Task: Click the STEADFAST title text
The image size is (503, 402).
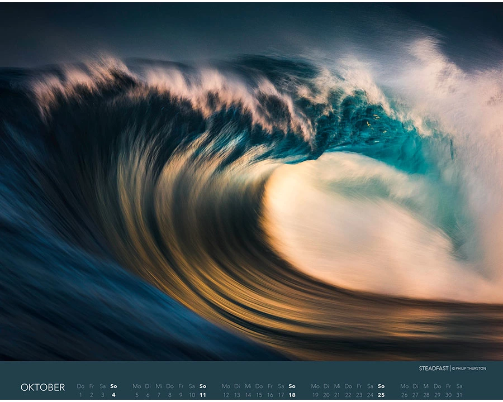Action: [x=434, y=368]
